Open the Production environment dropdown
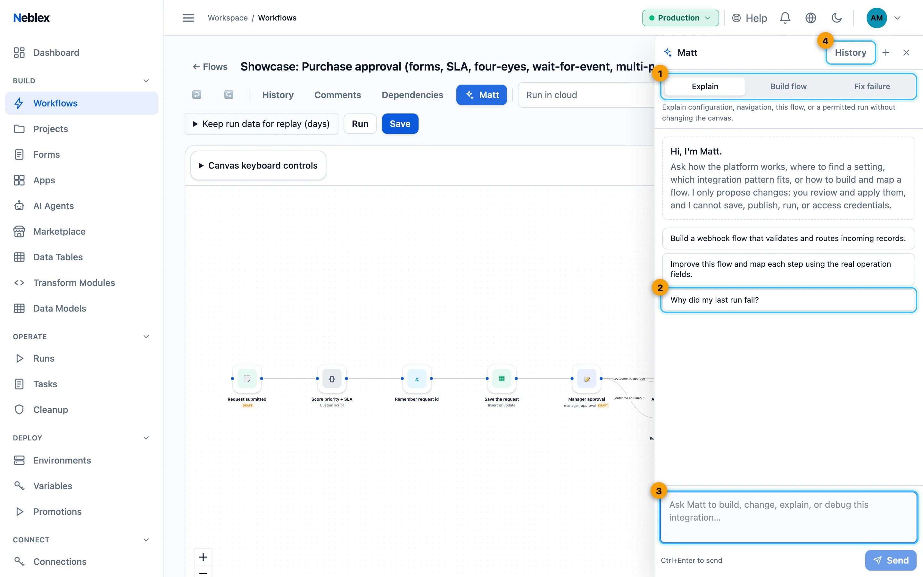923x577 pixels. (x=680, y=18)
